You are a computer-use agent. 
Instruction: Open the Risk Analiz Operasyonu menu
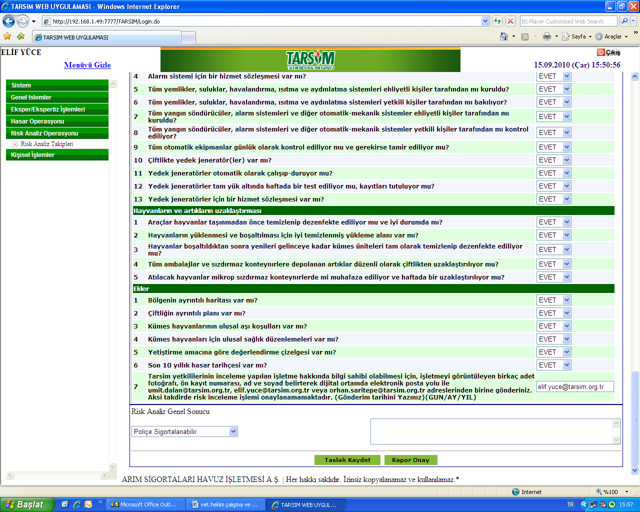57,133
